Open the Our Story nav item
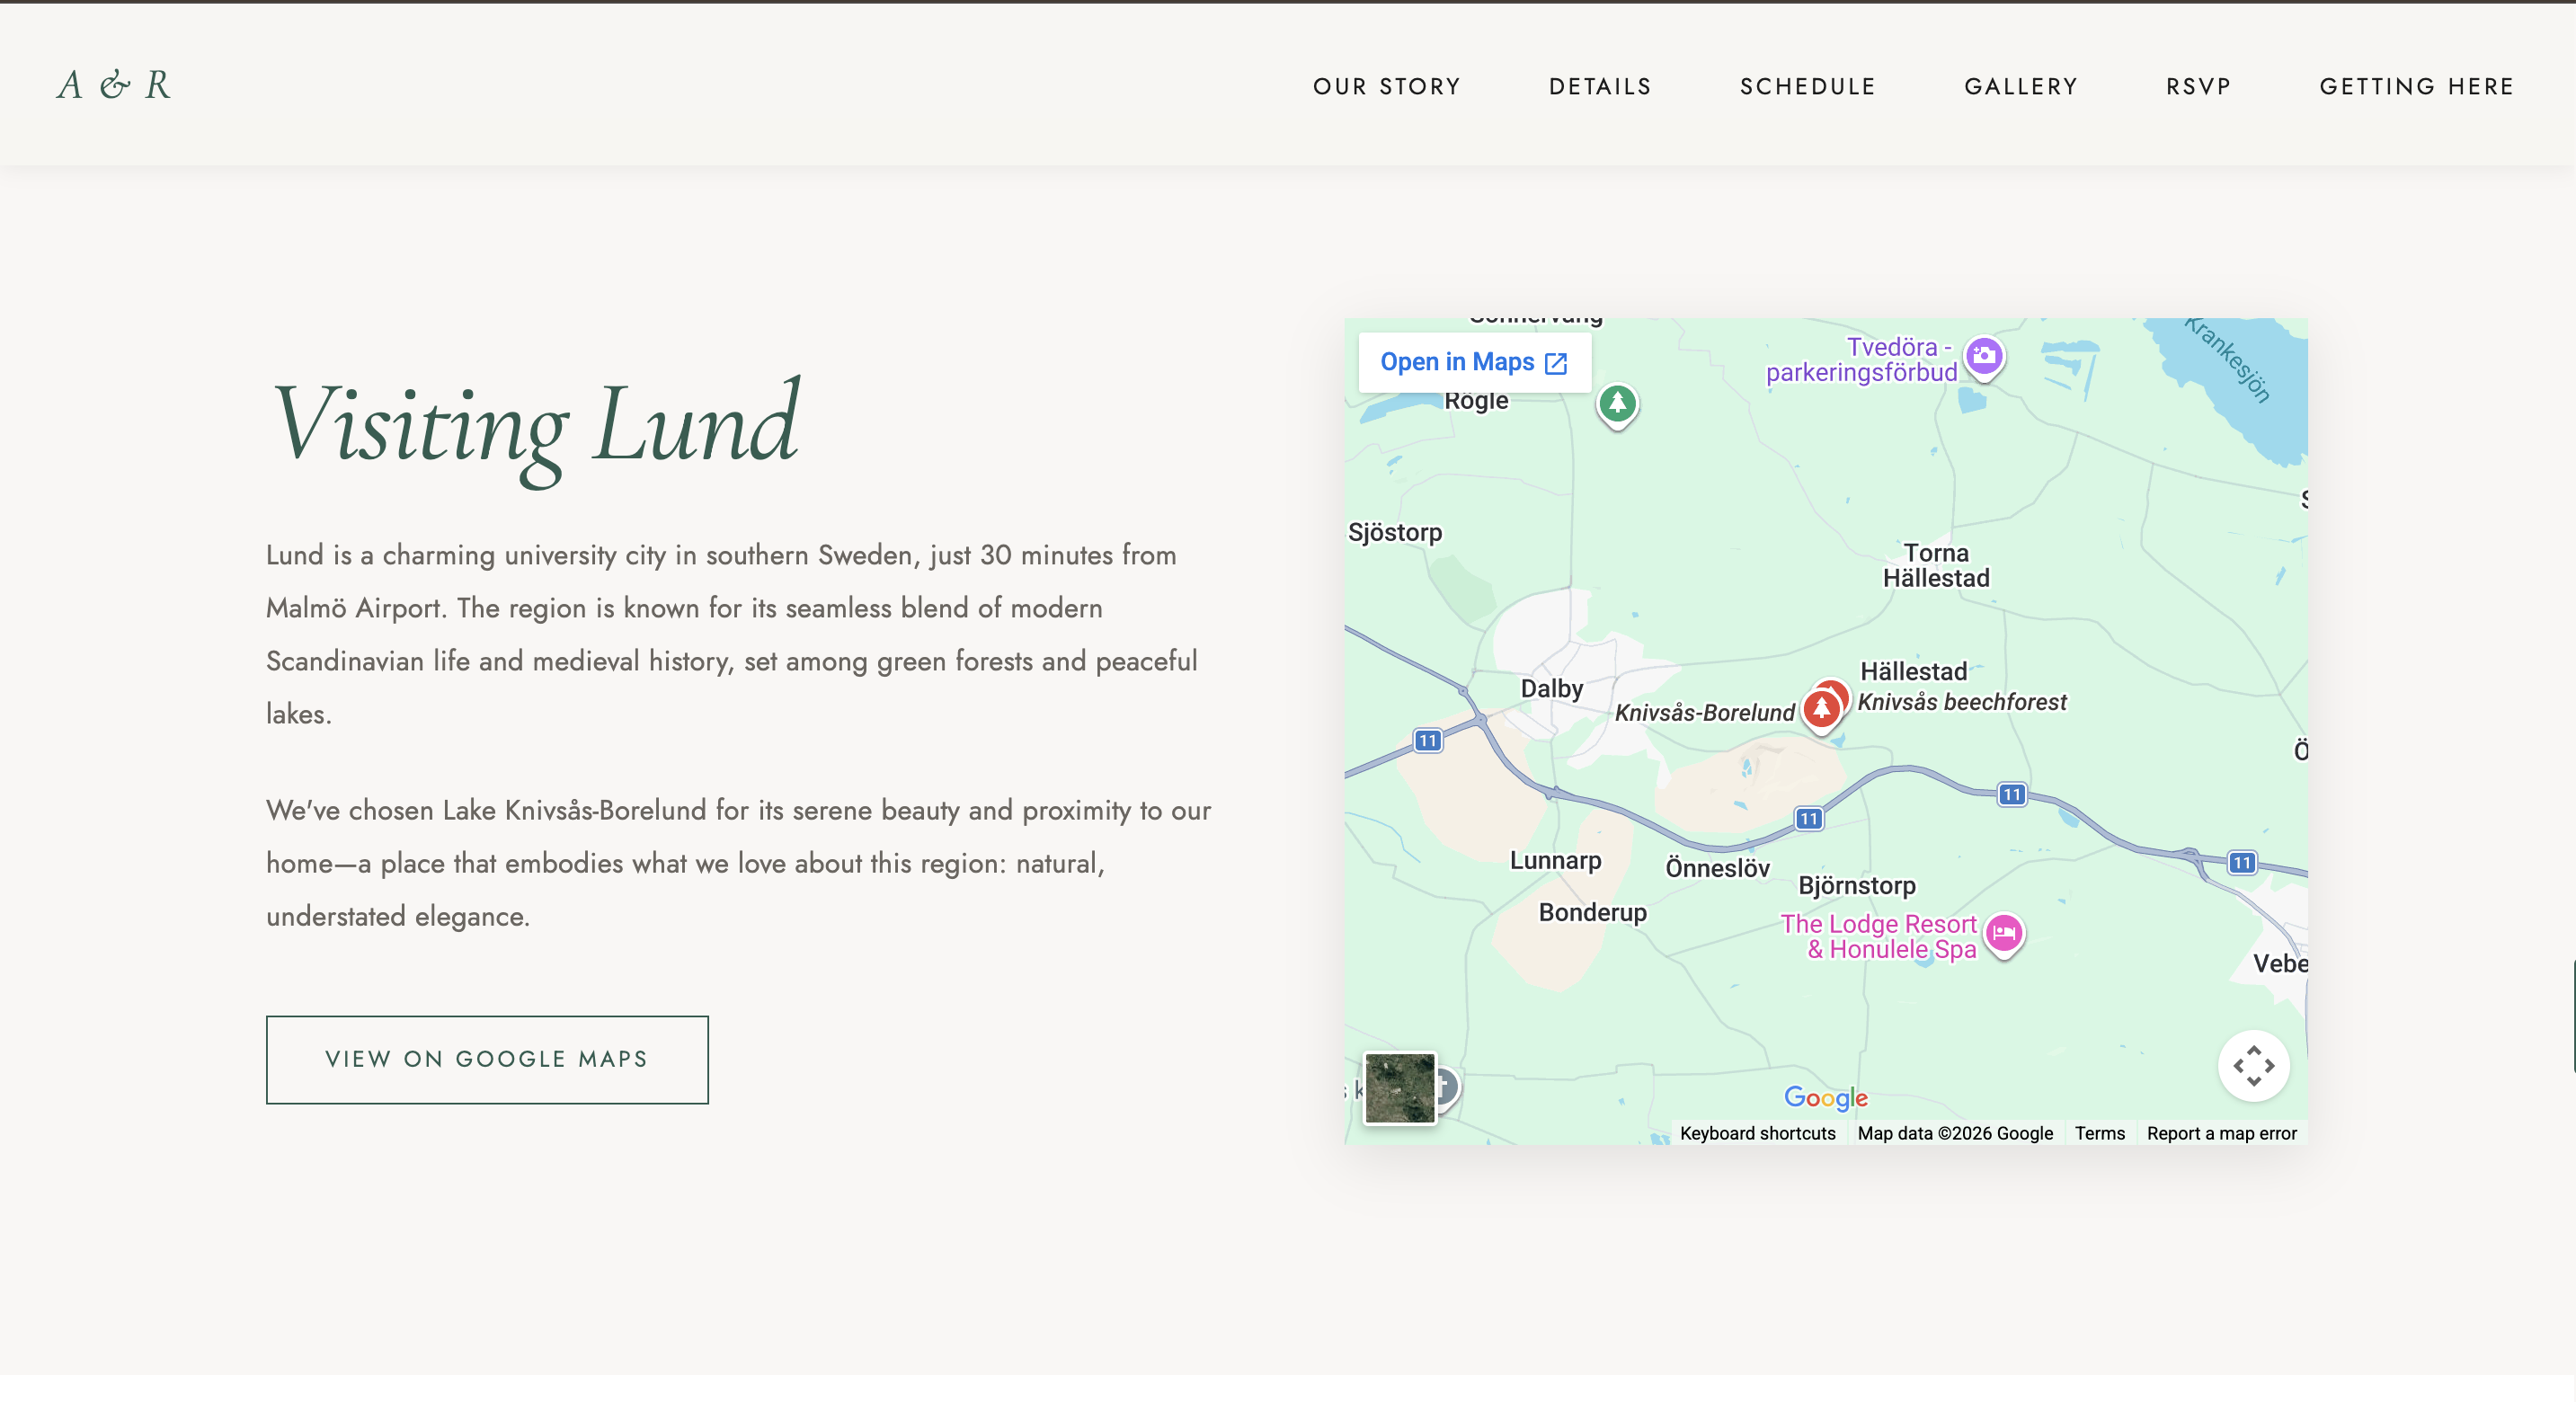2576x1402 pixels. 1387,87
